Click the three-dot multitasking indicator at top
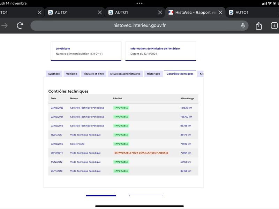Screen dimensions: 279x209 (139, 3)
